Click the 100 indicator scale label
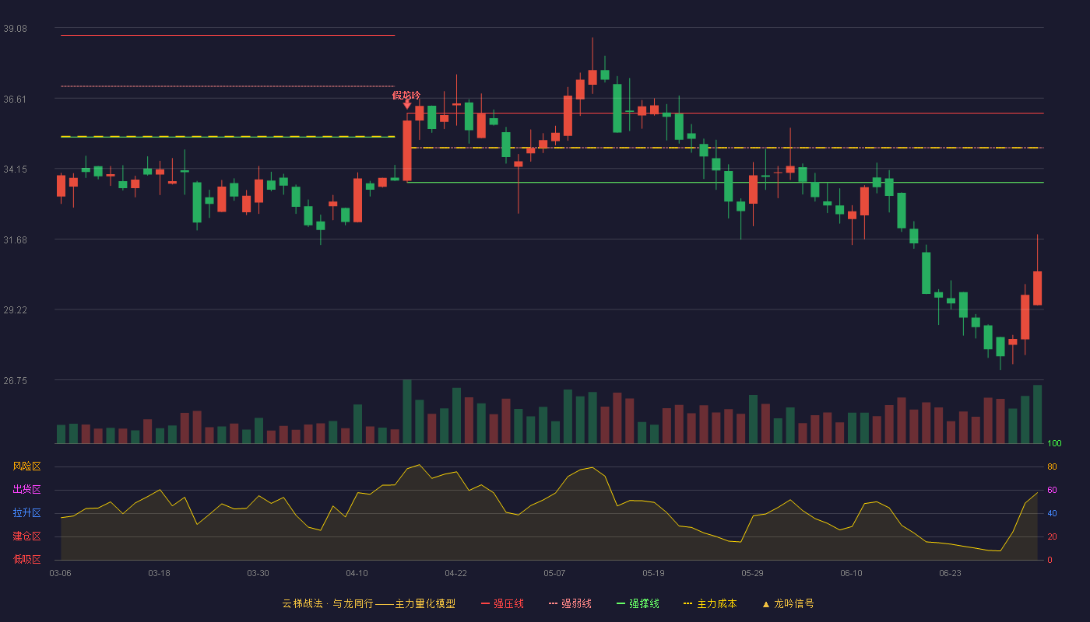 [x=1054, y=443]
